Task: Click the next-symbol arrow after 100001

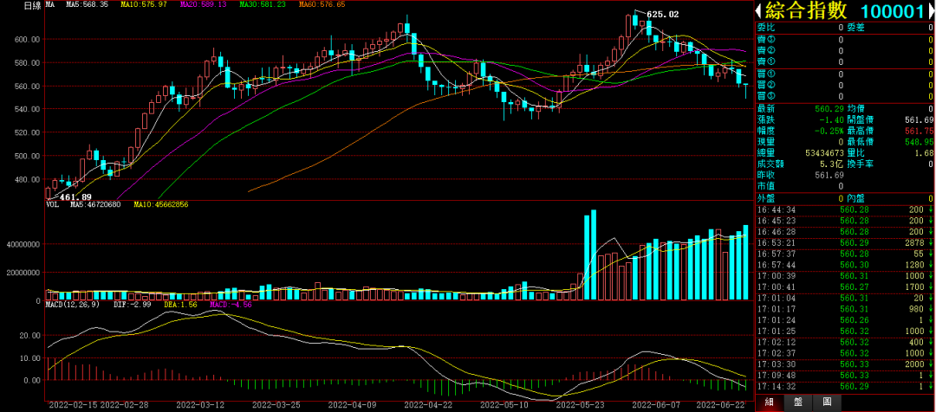Action: pos(932,10)
